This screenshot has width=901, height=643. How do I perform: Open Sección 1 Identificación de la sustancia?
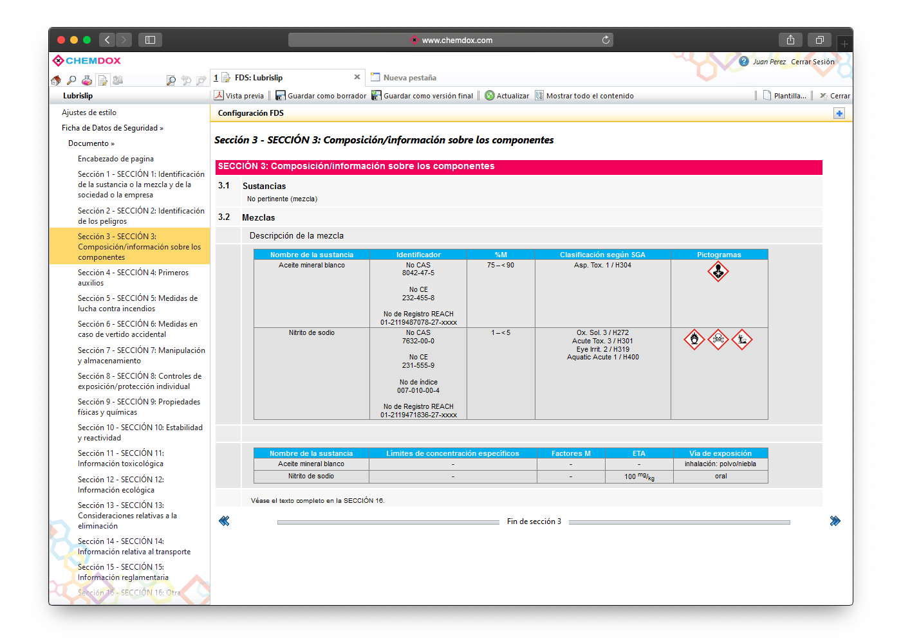141,185
